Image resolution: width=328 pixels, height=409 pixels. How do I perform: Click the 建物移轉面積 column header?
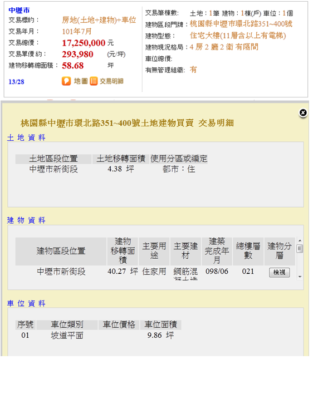(x=123, y=250)
